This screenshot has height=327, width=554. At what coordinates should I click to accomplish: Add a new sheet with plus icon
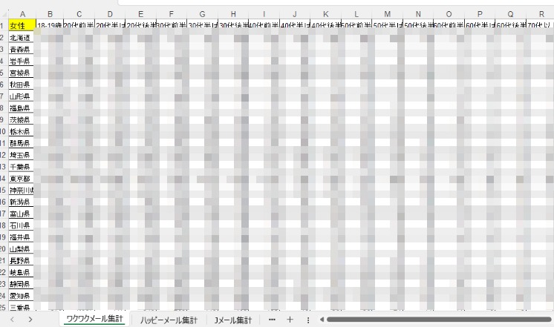point(290,319)
